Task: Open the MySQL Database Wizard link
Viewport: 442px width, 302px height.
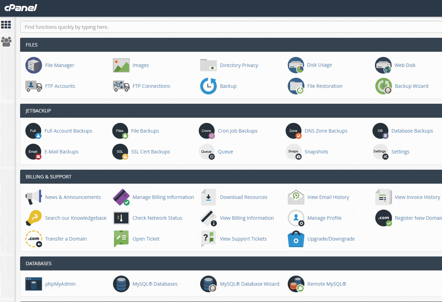Action: coord(249,284)
